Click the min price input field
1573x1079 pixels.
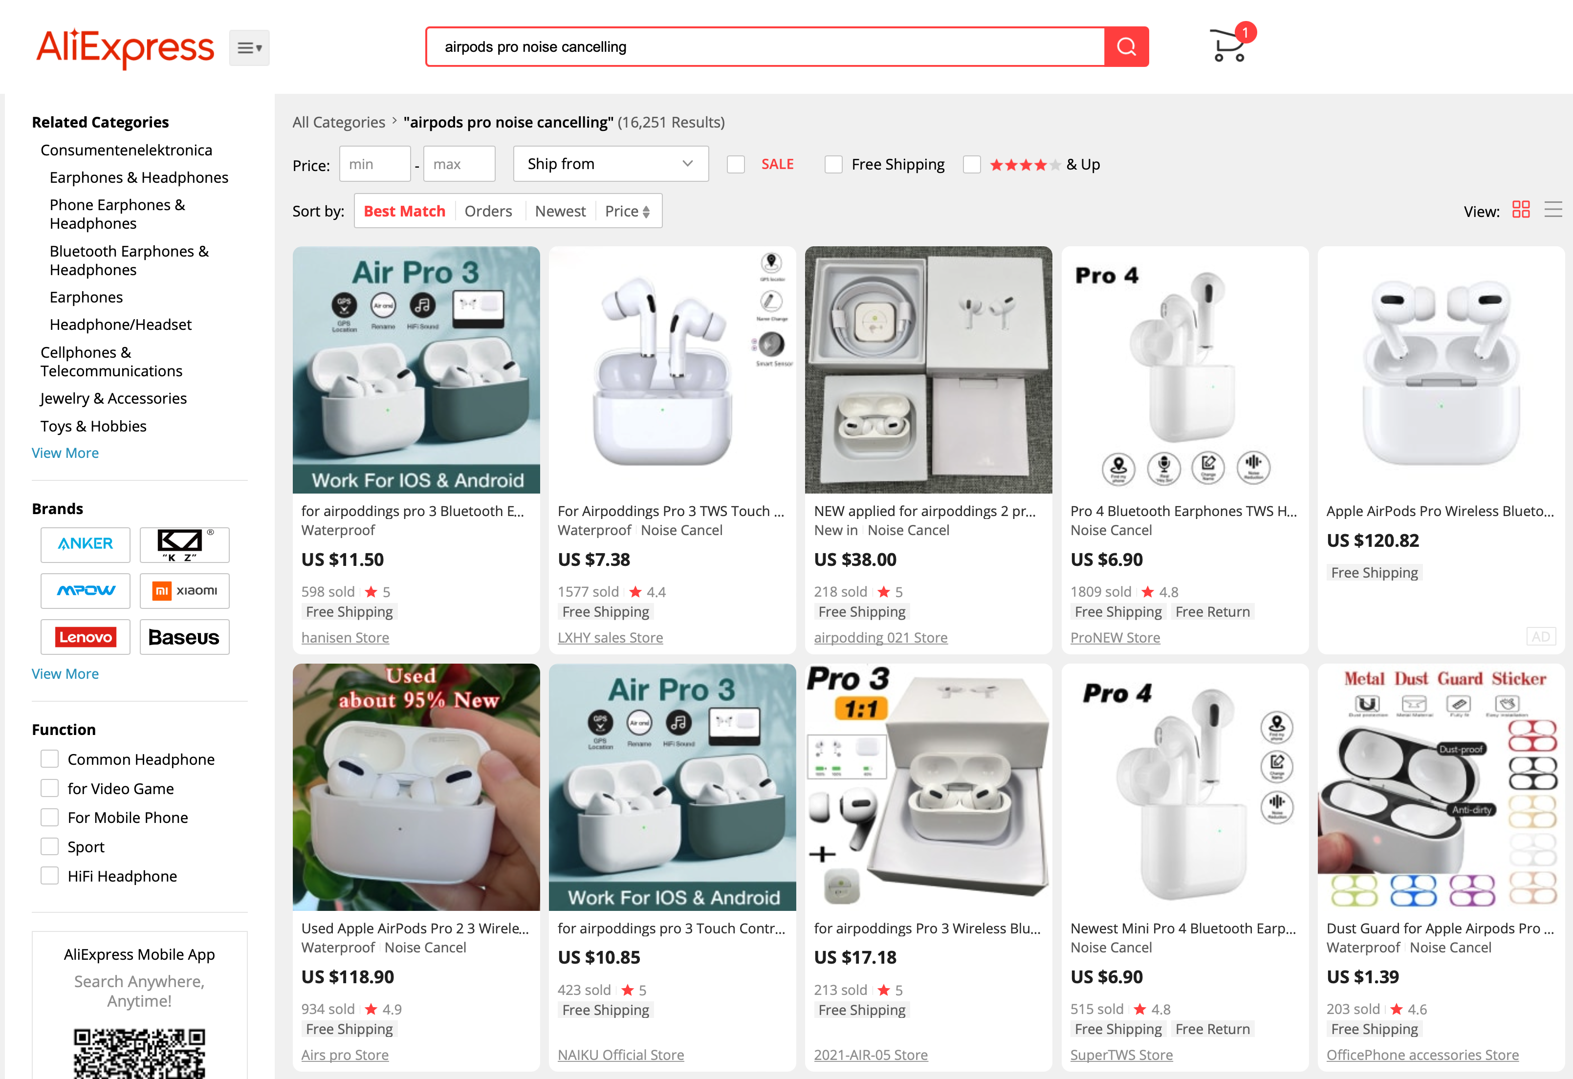click(x=375, y=164)
